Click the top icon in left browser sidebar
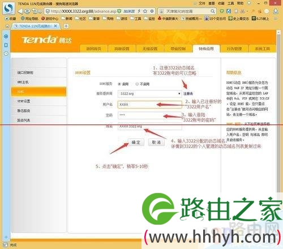This screenshot has height=249, width=283. point(6,36)
